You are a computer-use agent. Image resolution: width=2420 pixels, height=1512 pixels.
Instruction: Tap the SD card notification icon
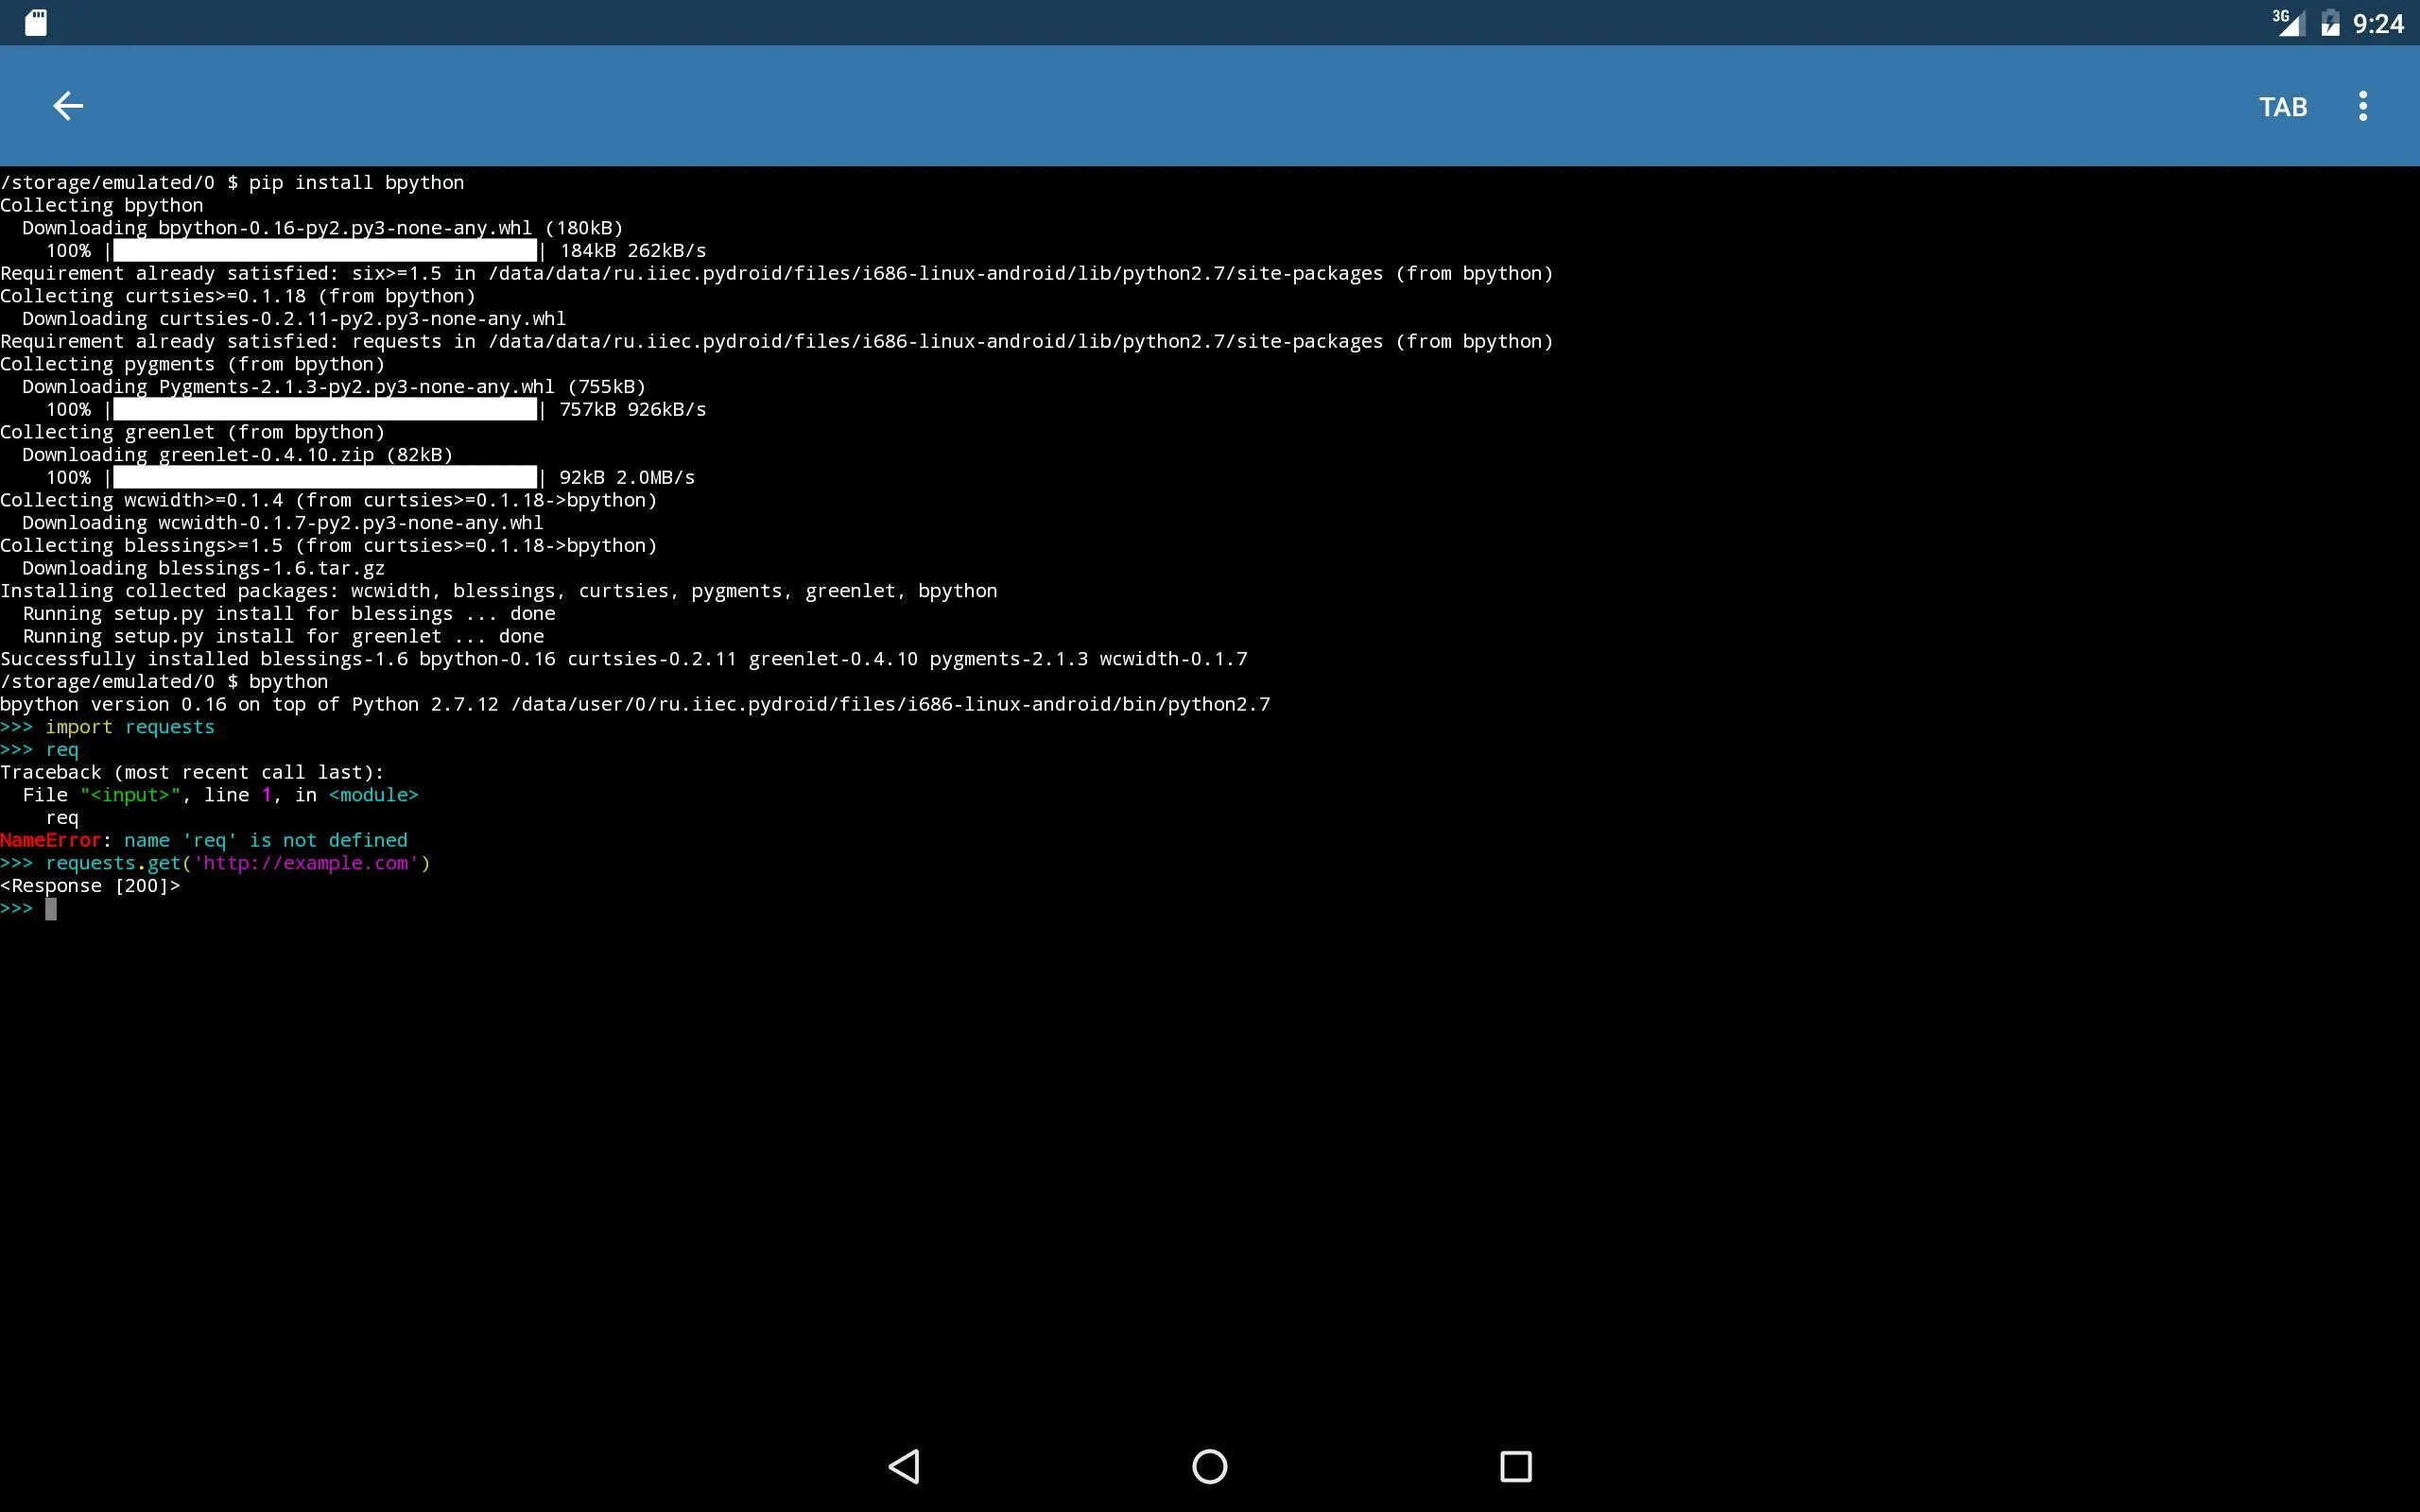36,22
